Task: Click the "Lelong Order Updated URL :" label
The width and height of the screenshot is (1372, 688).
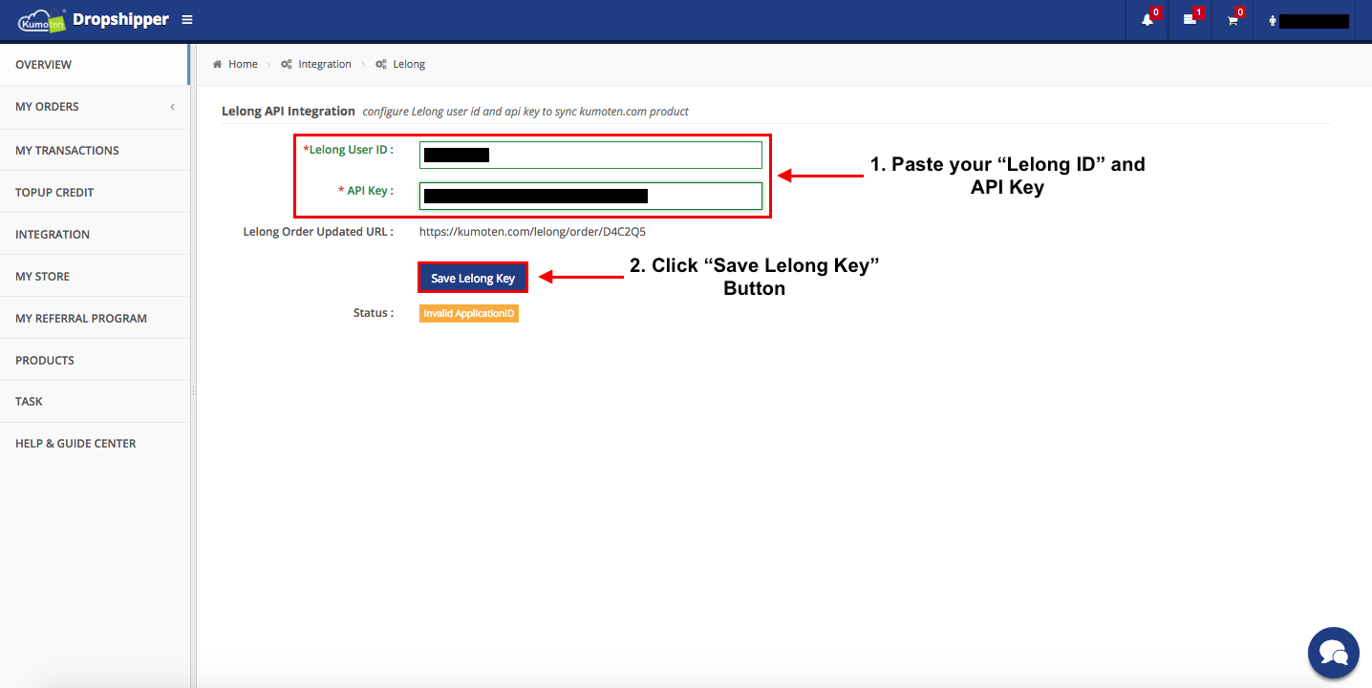Action: point(318,231)
